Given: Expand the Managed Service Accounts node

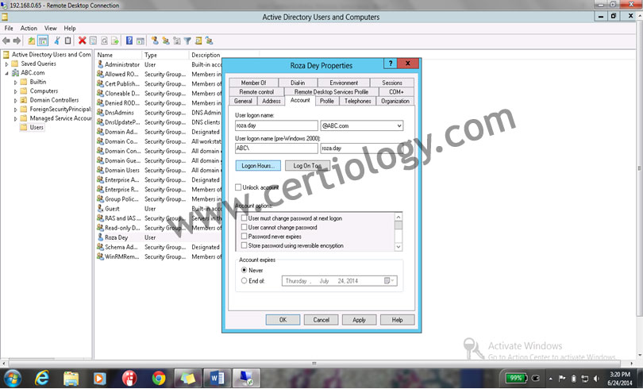Looking at the screenshot, I should (x=16, y=118).
